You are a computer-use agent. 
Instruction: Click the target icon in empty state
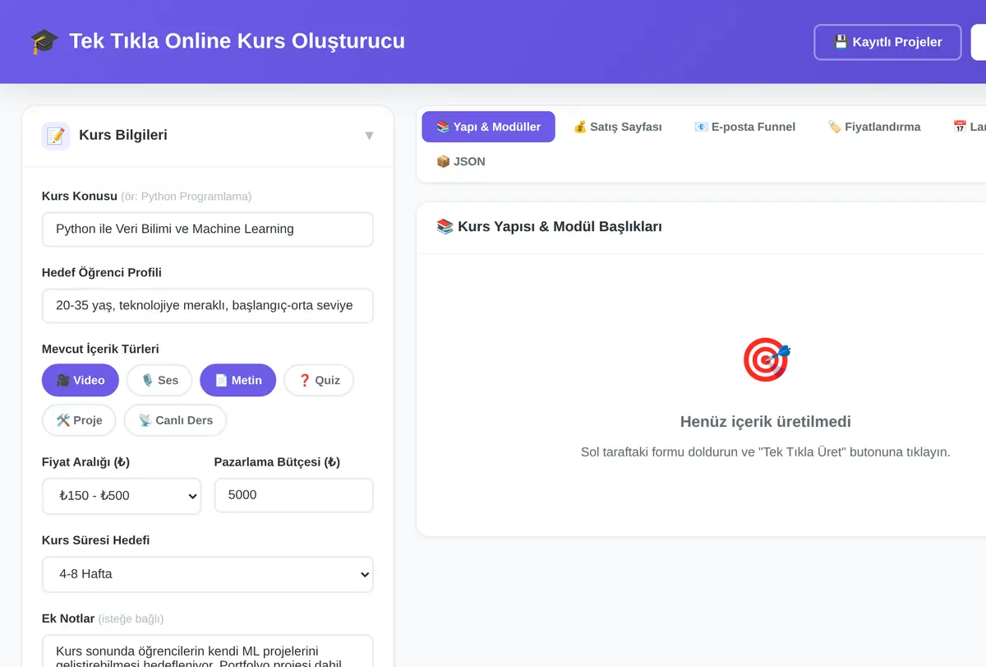coord(766,361)
